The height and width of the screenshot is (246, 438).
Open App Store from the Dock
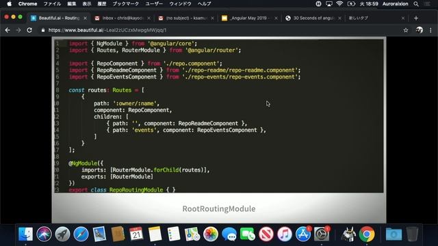[303, 234]
